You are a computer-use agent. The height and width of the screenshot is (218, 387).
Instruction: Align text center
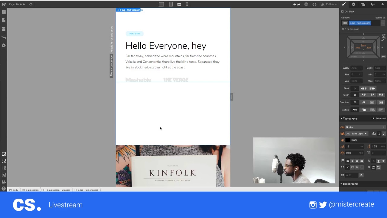352,161
